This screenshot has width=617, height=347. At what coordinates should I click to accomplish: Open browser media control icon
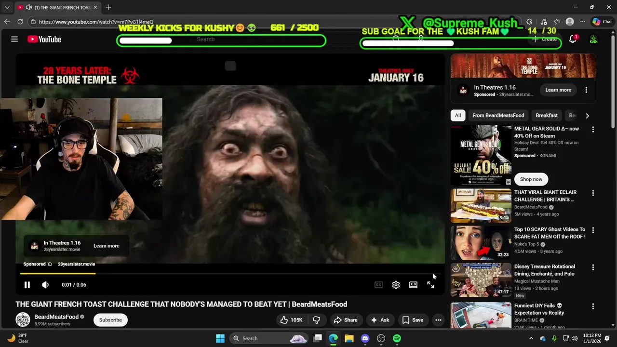coord(544,22)
